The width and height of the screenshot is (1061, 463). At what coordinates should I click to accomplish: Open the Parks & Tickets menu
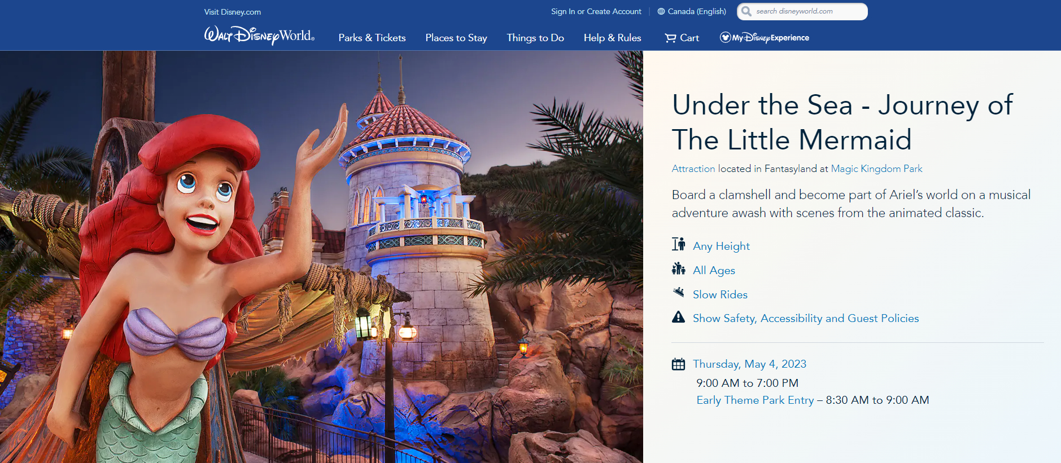pos(372,38)
